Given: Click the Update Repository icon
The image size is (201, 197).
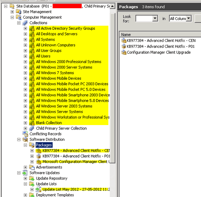Looking at the screenshot, I should [x=32, y=178].
